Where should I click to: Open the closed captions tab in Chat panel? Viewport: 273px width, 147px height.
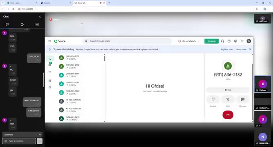coord(37,24)
